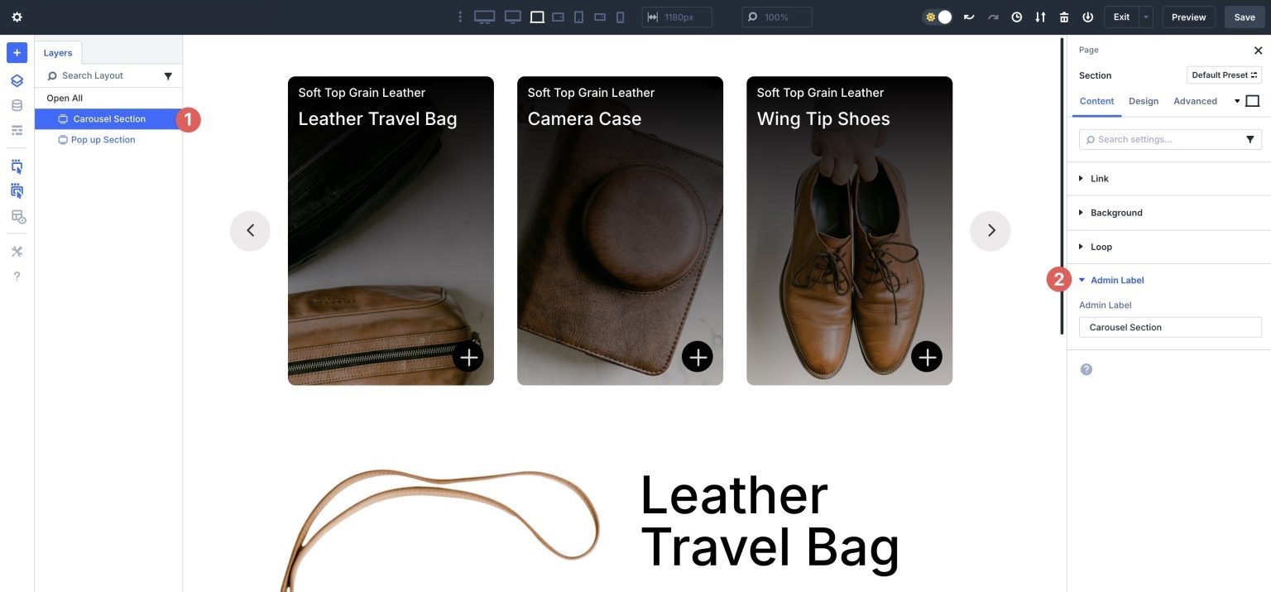Open the Exit button dropdown menu

1144,17
